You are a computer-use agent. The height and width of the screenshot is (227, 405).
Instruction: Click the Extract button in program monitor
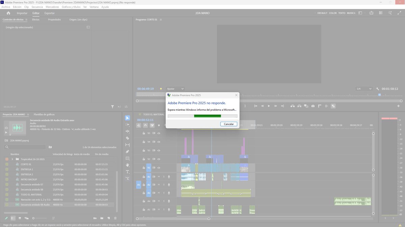pos(299,106)
